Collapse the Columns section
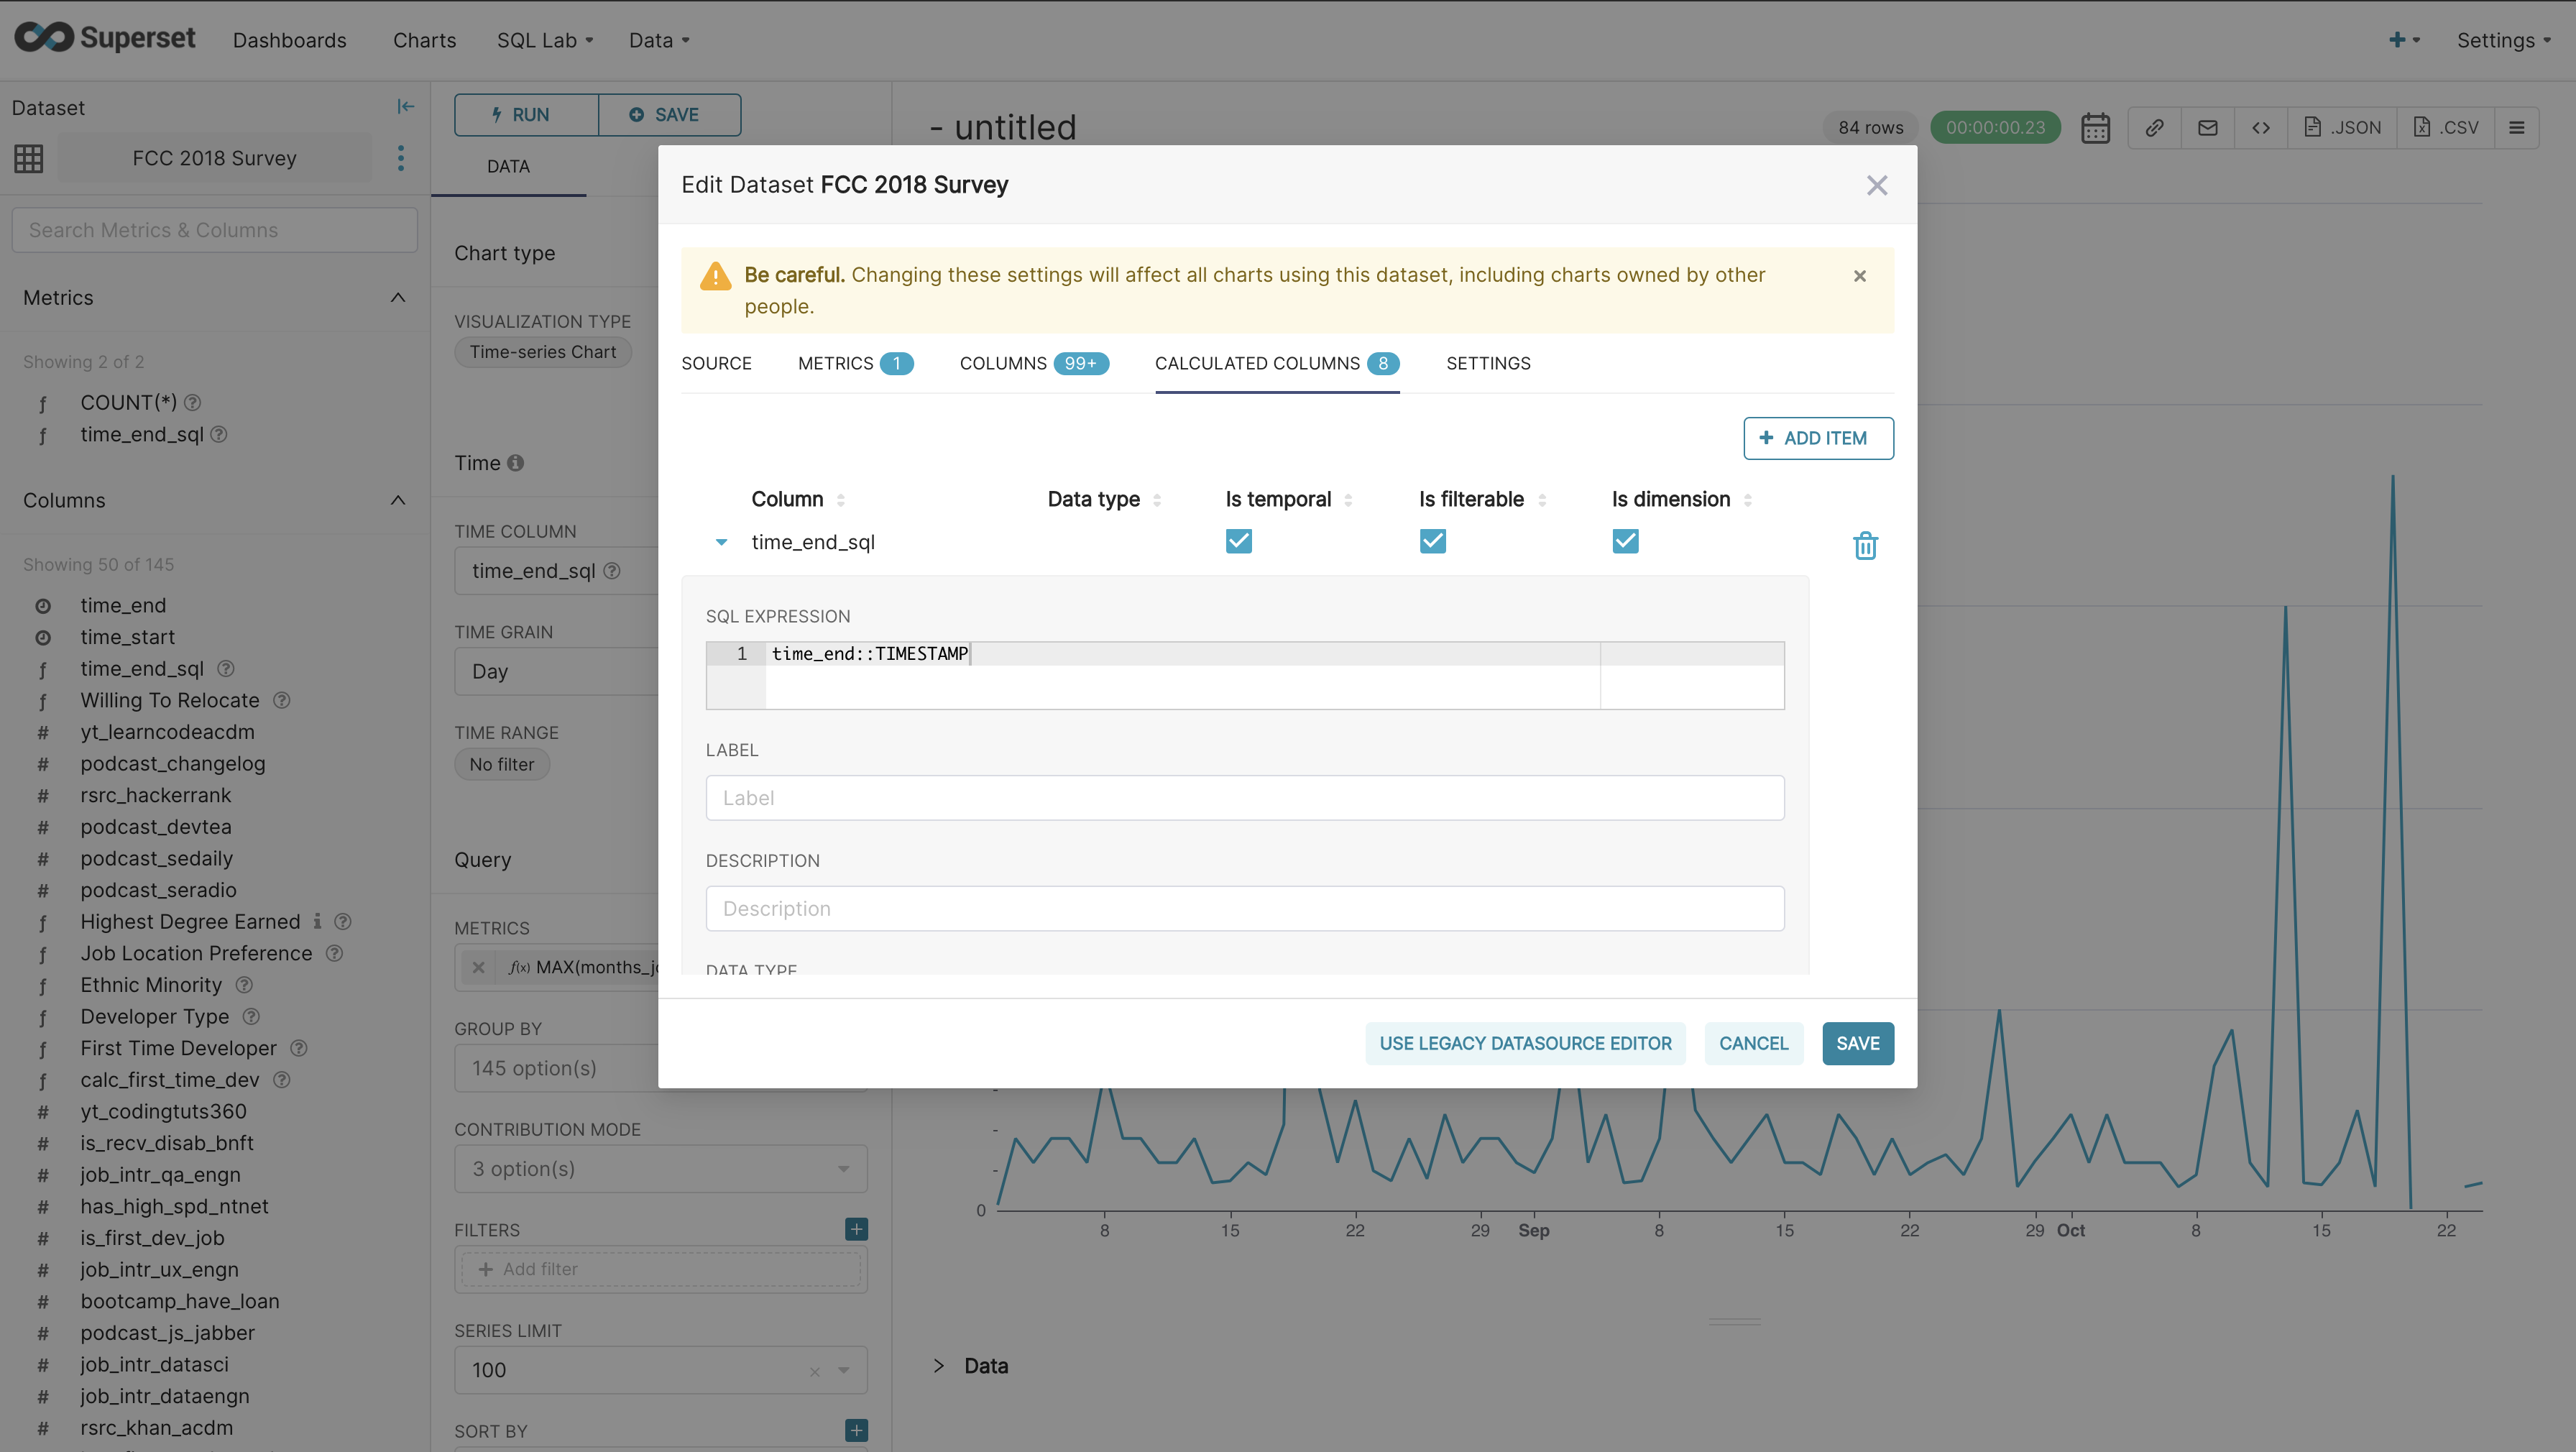The image size is (2576, 1452). [398, 500]
